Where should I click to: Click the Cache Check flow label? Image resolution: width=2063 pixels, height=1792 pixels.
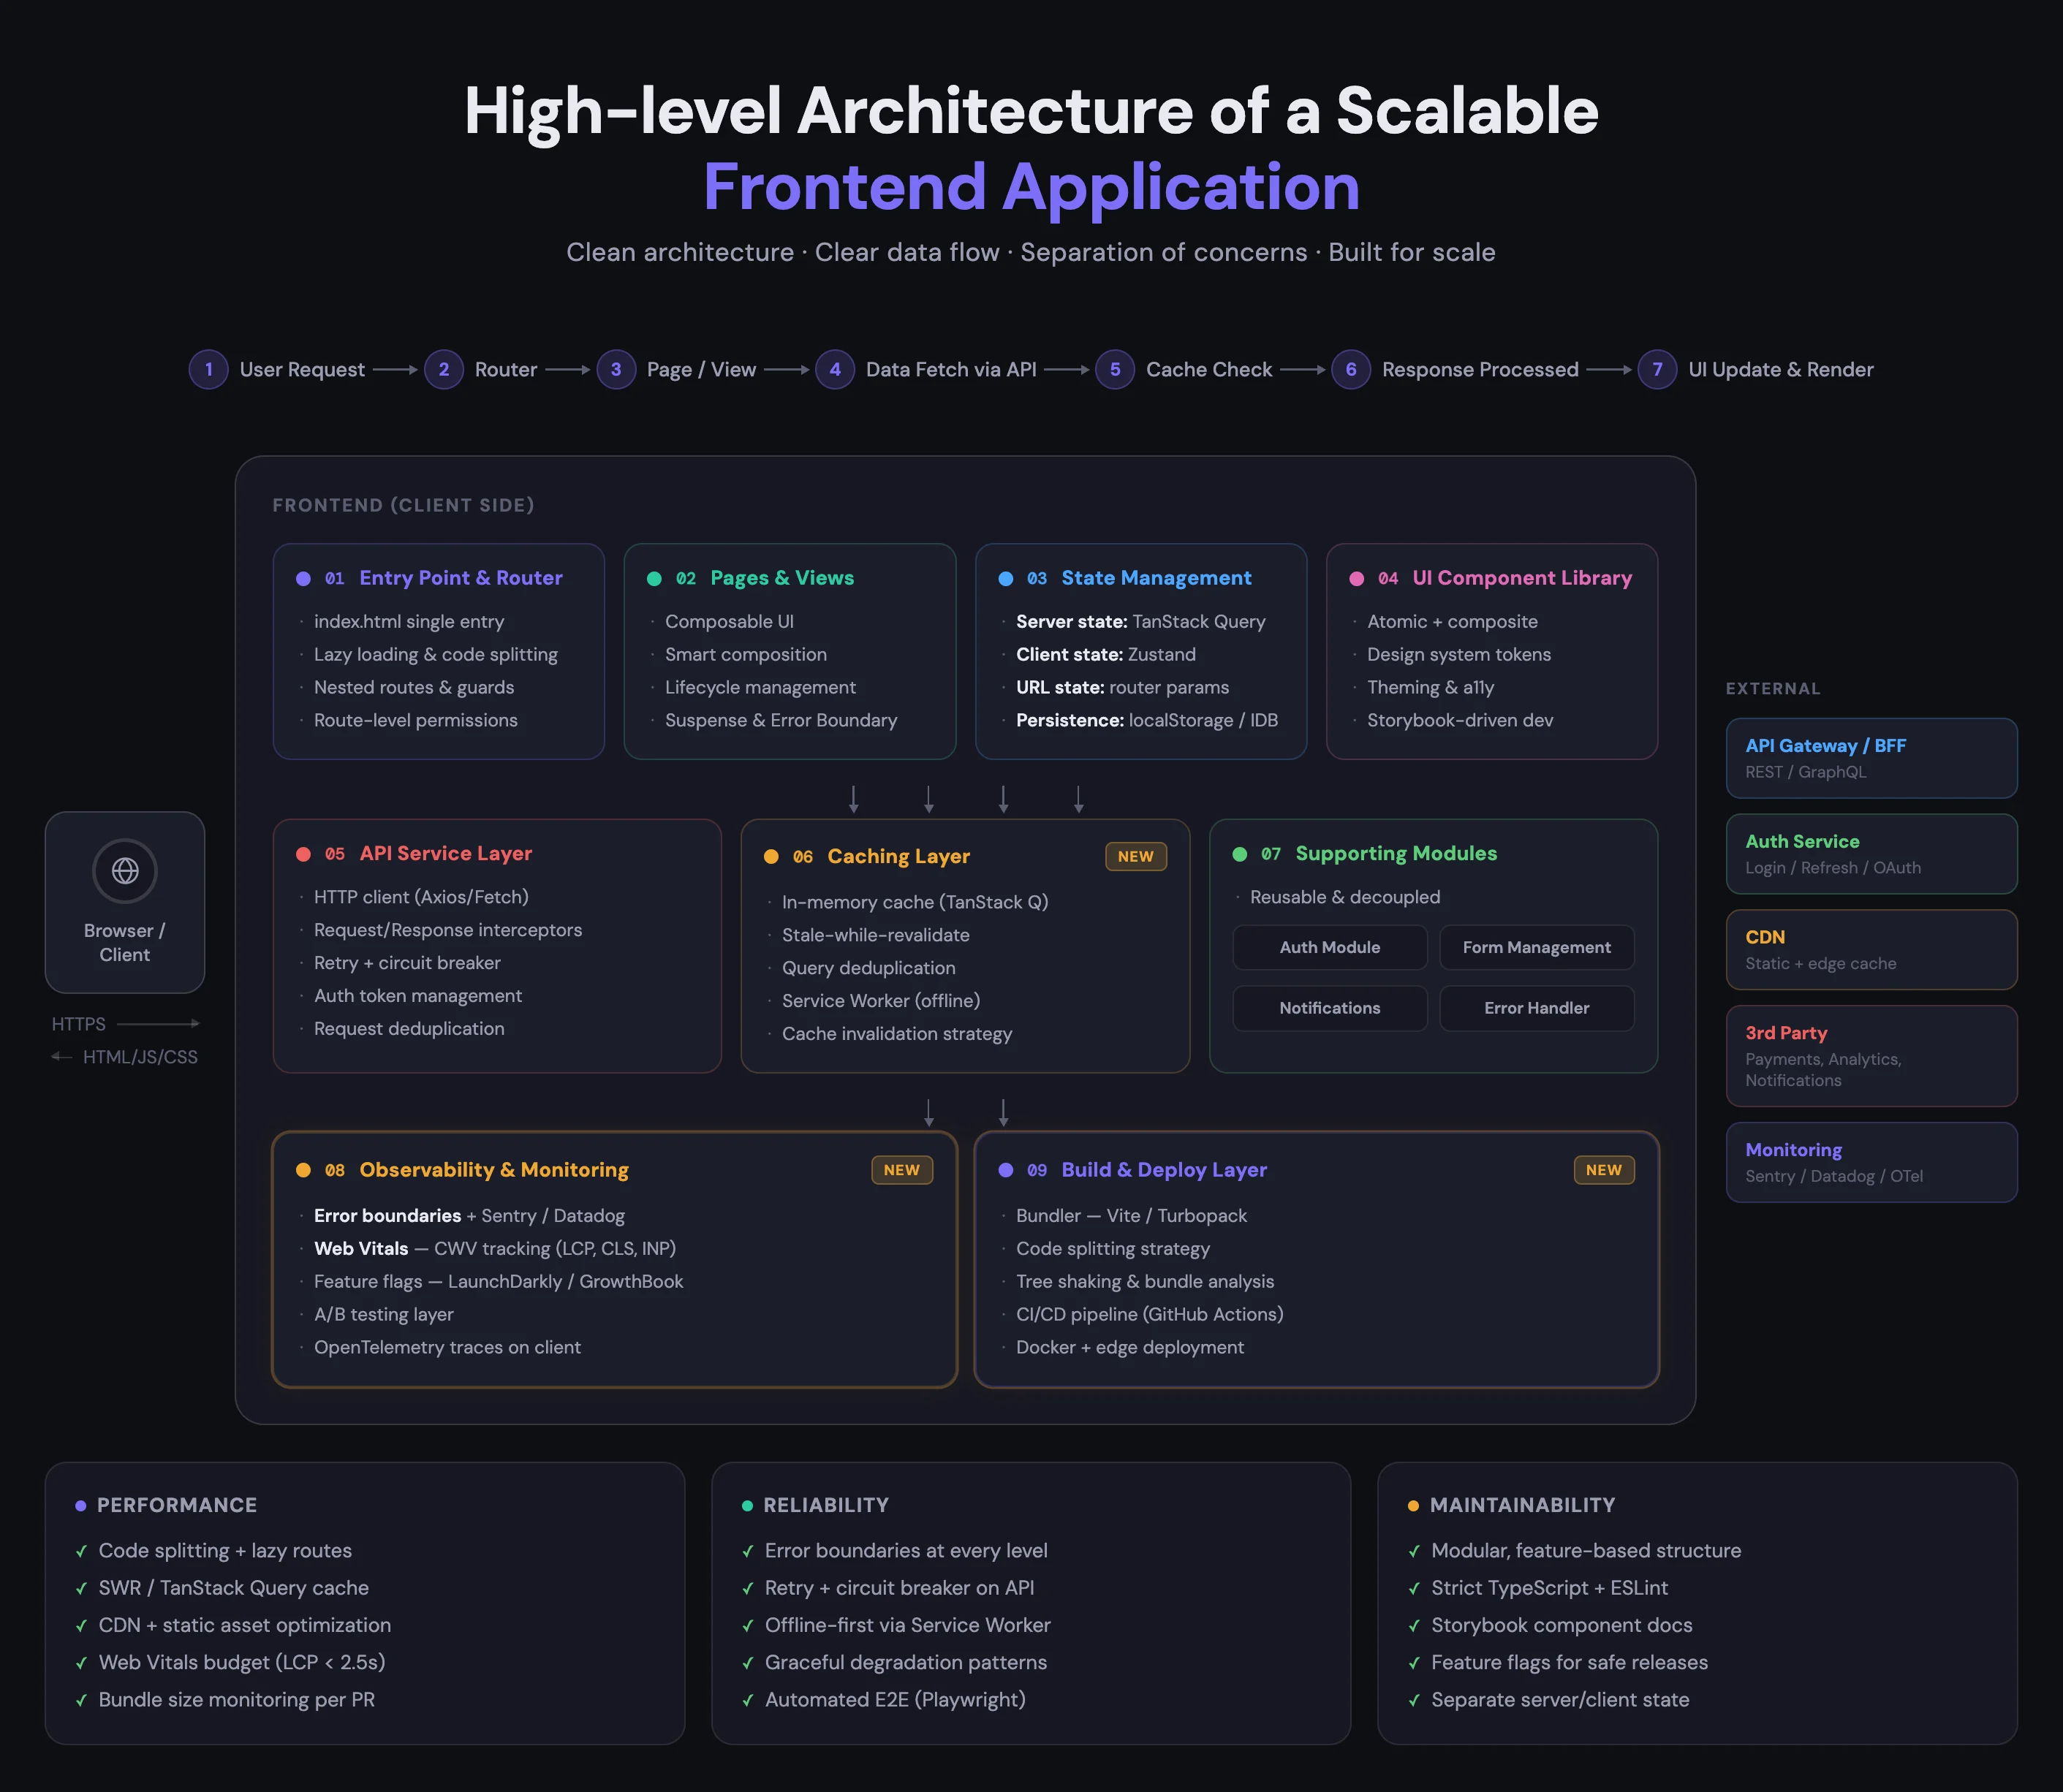click(1208, 369)
